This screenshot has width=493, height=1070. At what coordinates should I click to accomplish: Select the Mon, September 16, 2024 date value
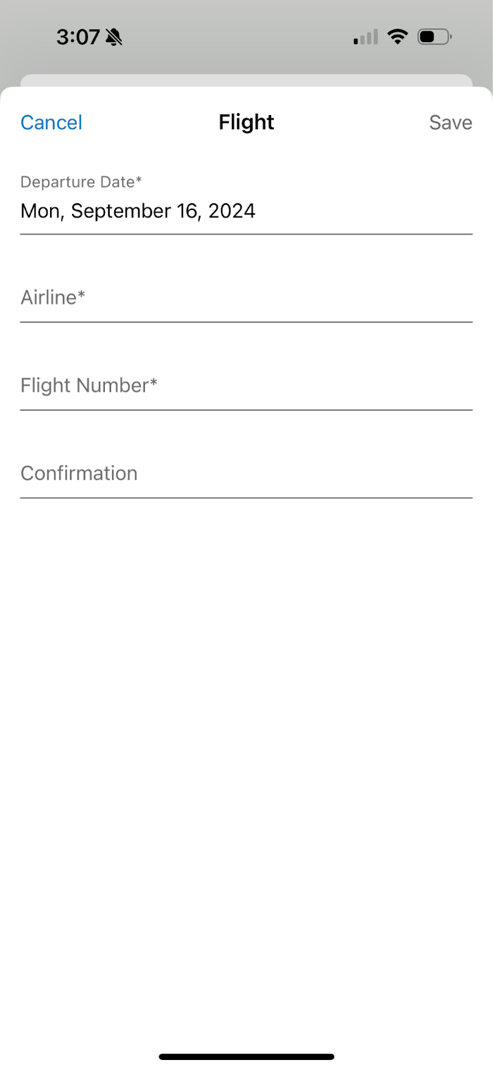pos(138,211)
